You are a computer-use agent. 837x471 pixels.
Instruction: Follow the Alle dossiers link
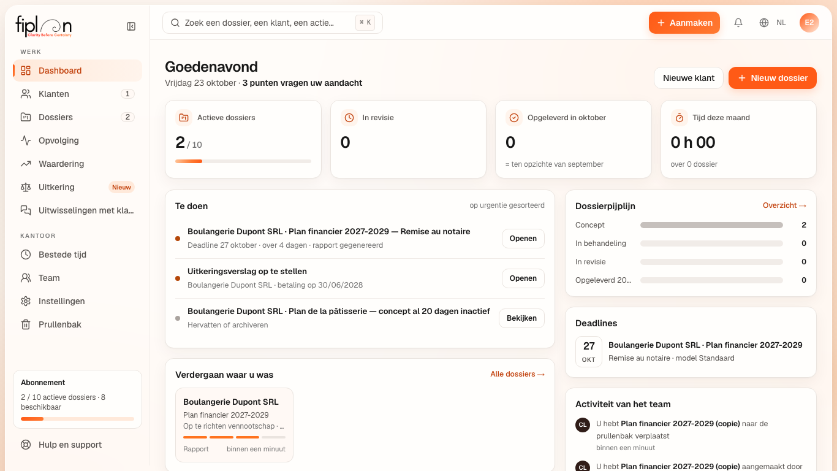[517, 374]
